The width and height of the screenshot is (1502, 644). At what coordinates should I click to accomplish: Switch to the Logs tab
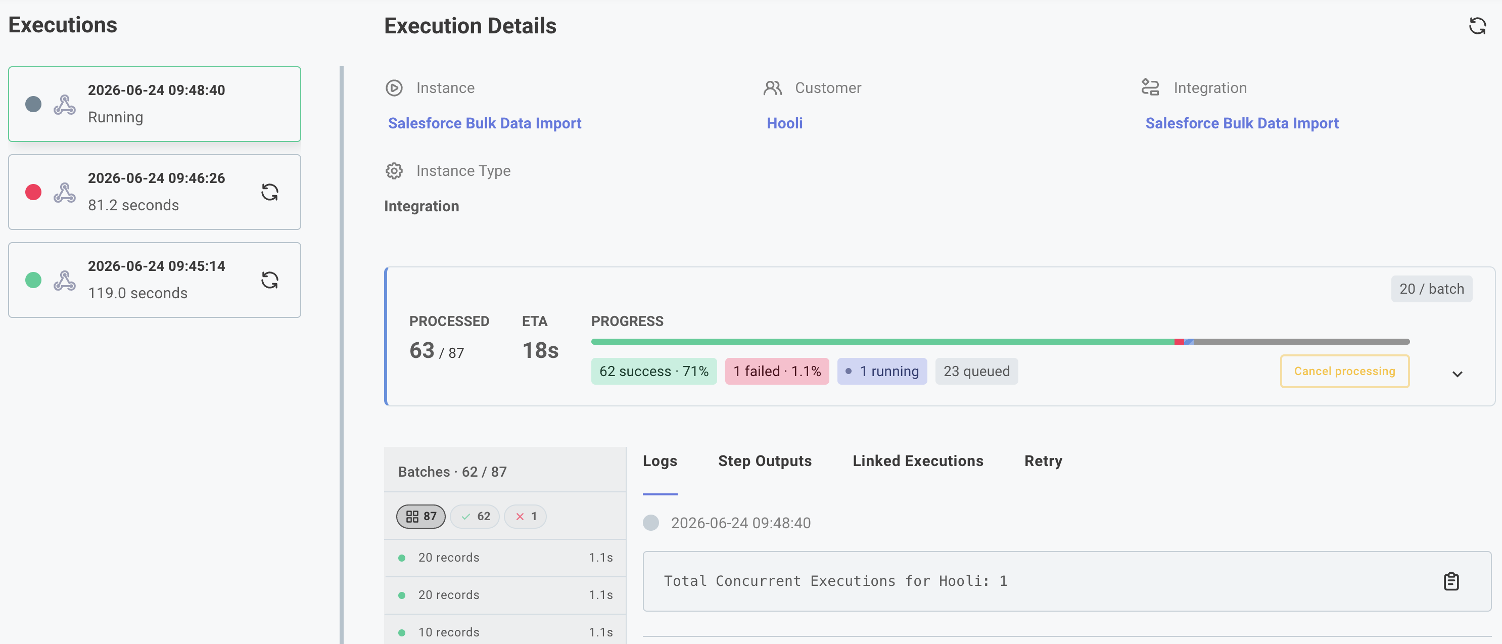click(x=660, y=461)
